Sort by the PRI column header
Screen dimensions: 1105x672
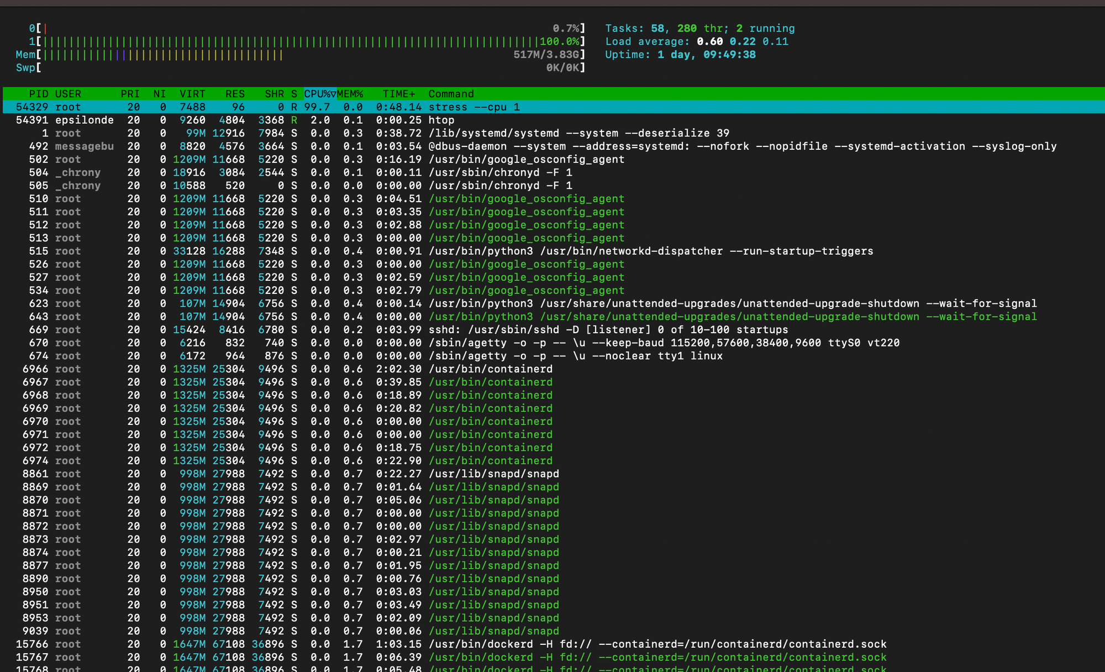tap(130, 94)
